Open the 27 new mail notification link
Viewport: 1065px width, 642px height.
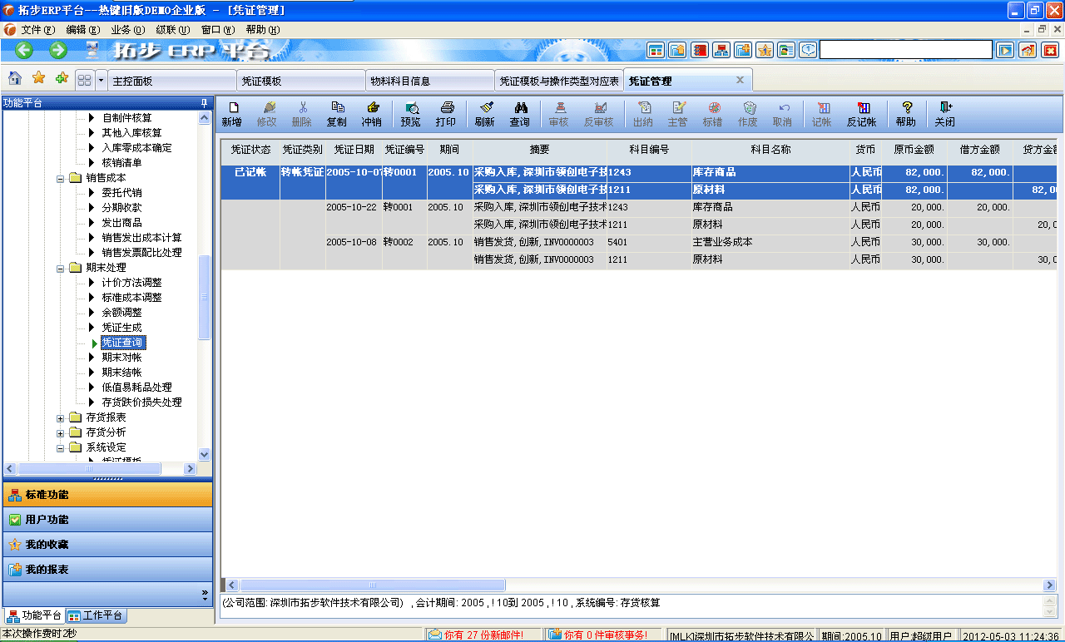478,634
